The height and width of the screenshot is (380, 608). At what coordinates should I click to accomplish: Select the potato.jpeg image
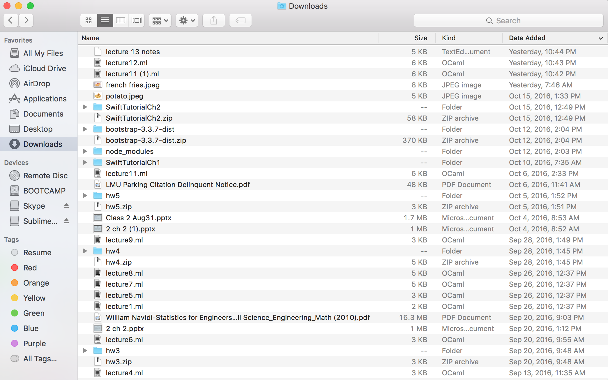pyautogui.click(x=343, y=96)
